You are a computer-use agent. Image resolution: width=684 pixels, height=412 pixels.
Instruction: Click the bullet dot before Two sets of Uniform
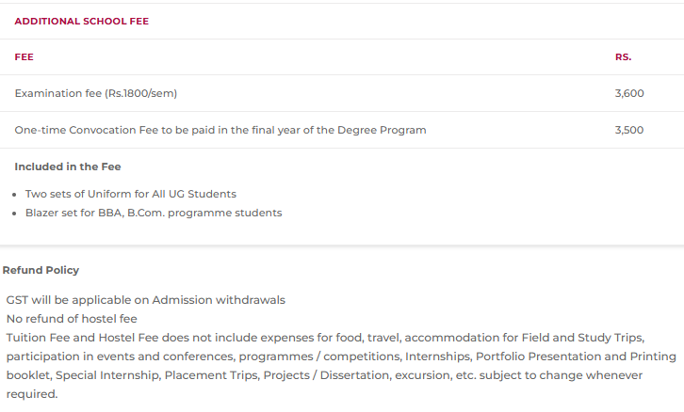(14, 195)
